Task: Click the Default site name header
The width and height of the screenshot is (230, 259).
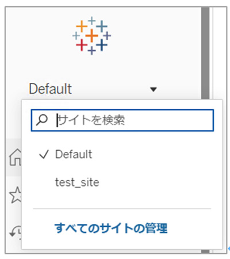Action: 51,89
